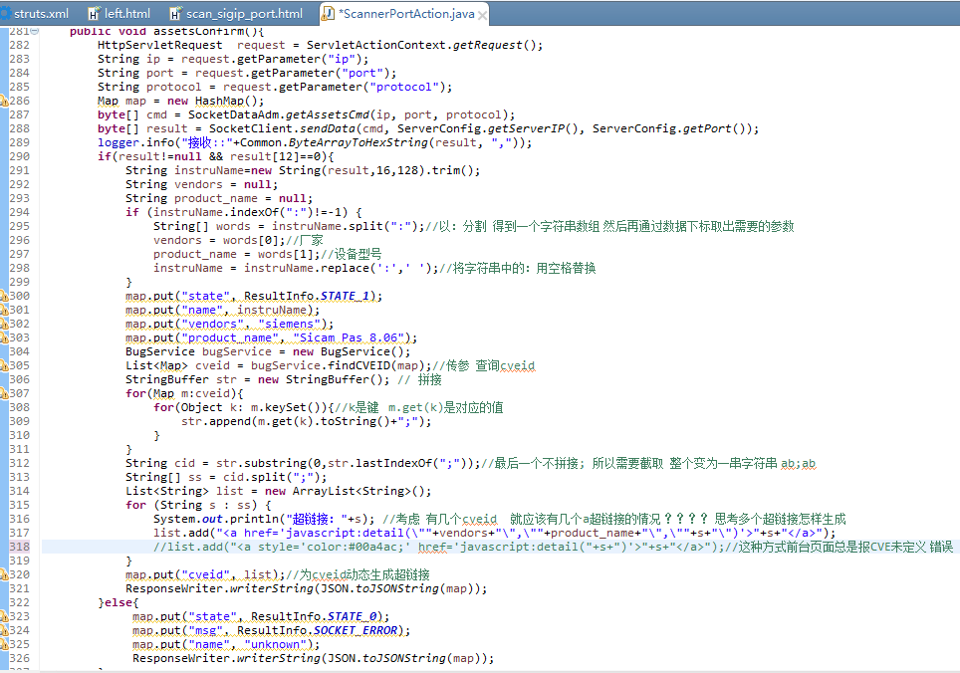Click line number 290 in the gutter
This screenshot has width=960, height=673.
[x=20, y=156]
